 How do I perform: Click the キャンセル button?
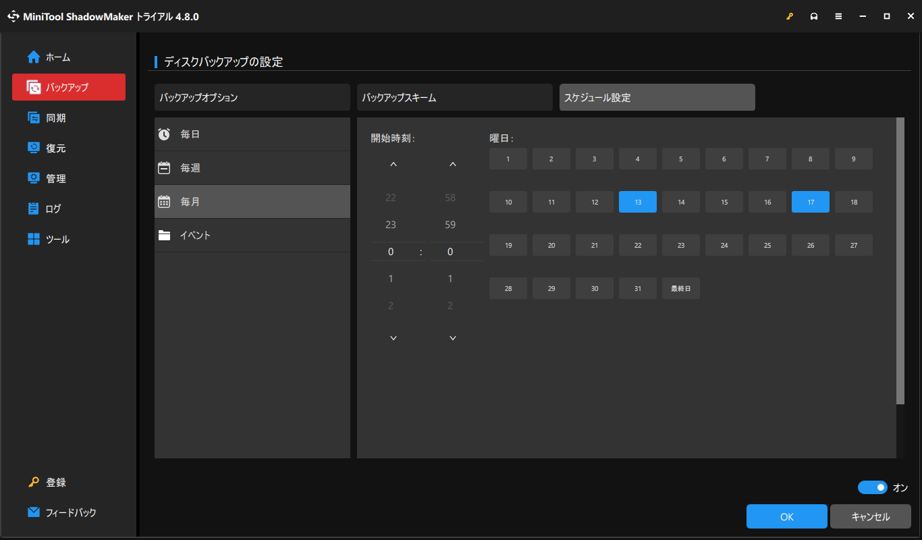point(871,516)
